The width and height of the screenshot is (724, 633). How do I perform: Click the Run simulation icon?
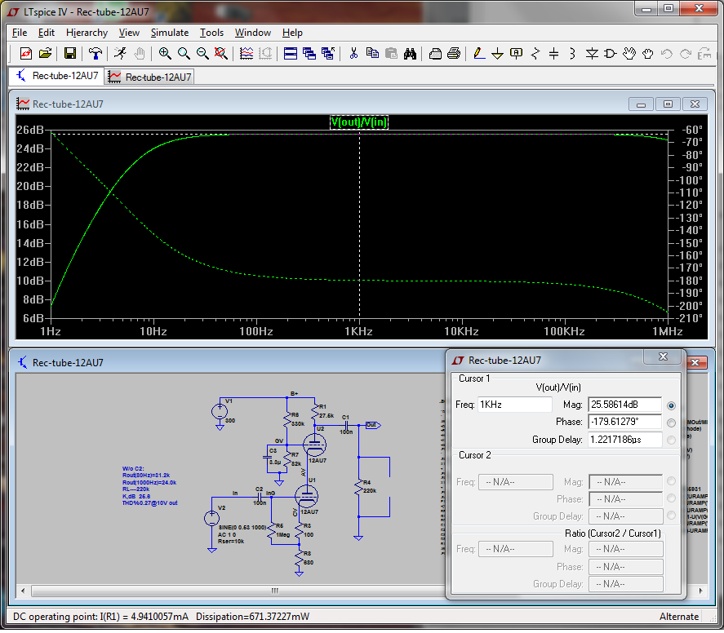pyautogui.click(x=120, y=54)
